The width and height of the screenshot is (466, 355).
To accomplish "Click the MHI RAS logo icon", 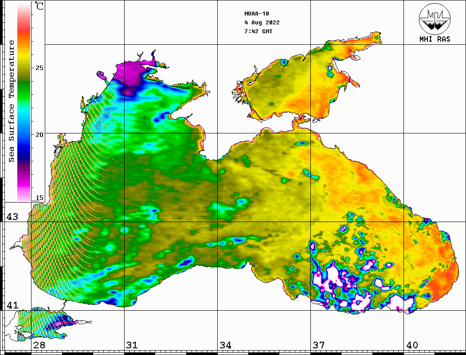I will (435, 19).
